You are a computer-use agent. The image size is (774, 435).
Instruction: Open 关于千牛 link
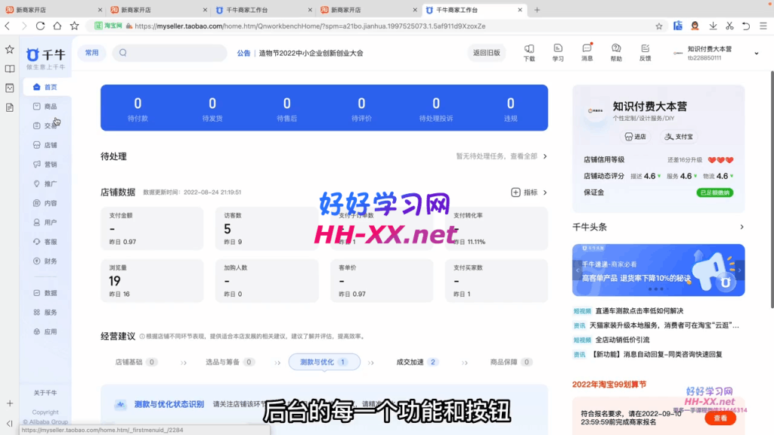pyautogui.click(x=45, y=393)
